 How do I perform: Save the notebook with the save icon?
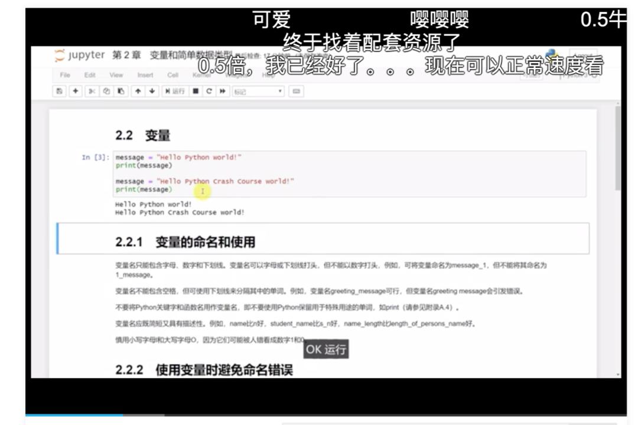click(x=60, y=90)
